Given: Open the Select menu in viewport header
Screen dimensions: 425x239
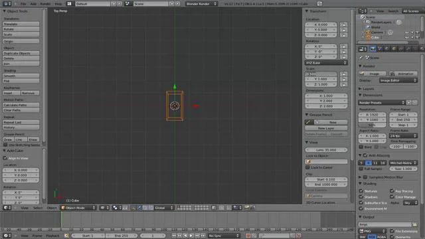Looking at the screenshot, I should pos(38,208).
